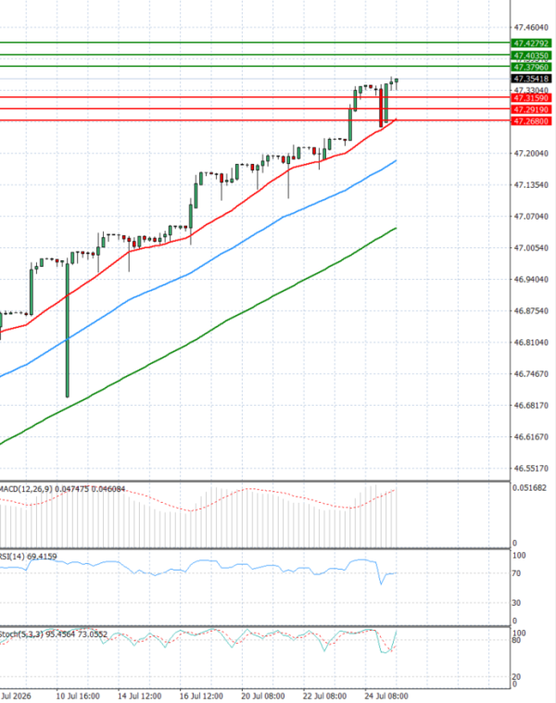The width and height of the screenshot is (556, 703).
Task: Click the 46.55170 price scale value
Action: [x=531, y=469]
